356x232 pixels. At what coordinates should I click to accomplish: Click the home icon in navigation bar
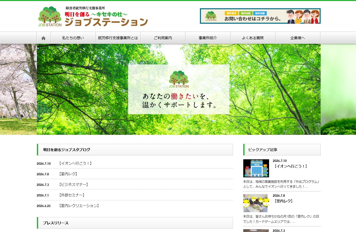[43, 38]
